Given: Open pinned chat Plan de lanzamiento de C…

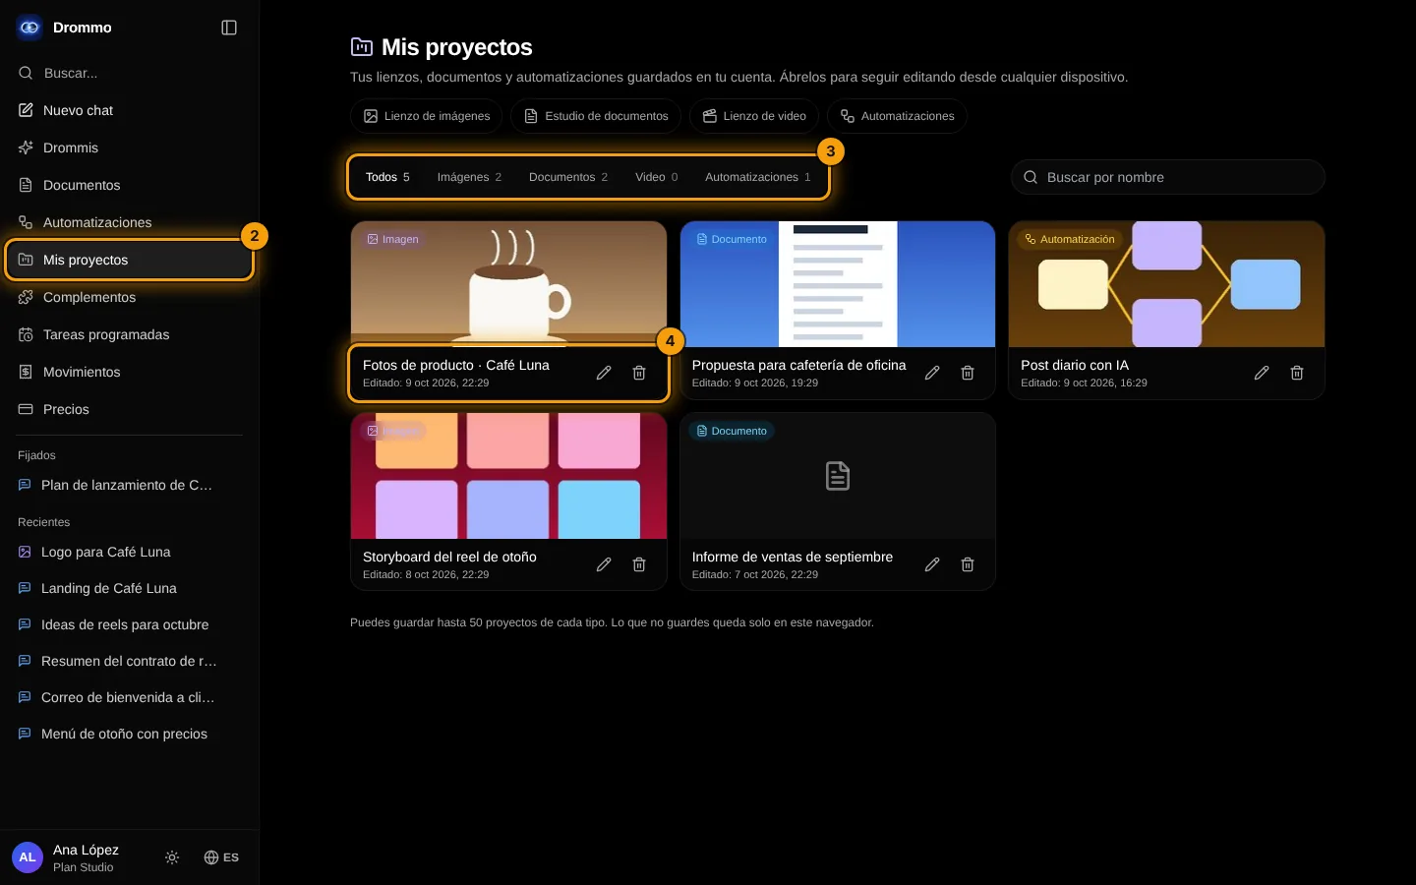Looking at the screenshot, I should click(x=130, y=485).
